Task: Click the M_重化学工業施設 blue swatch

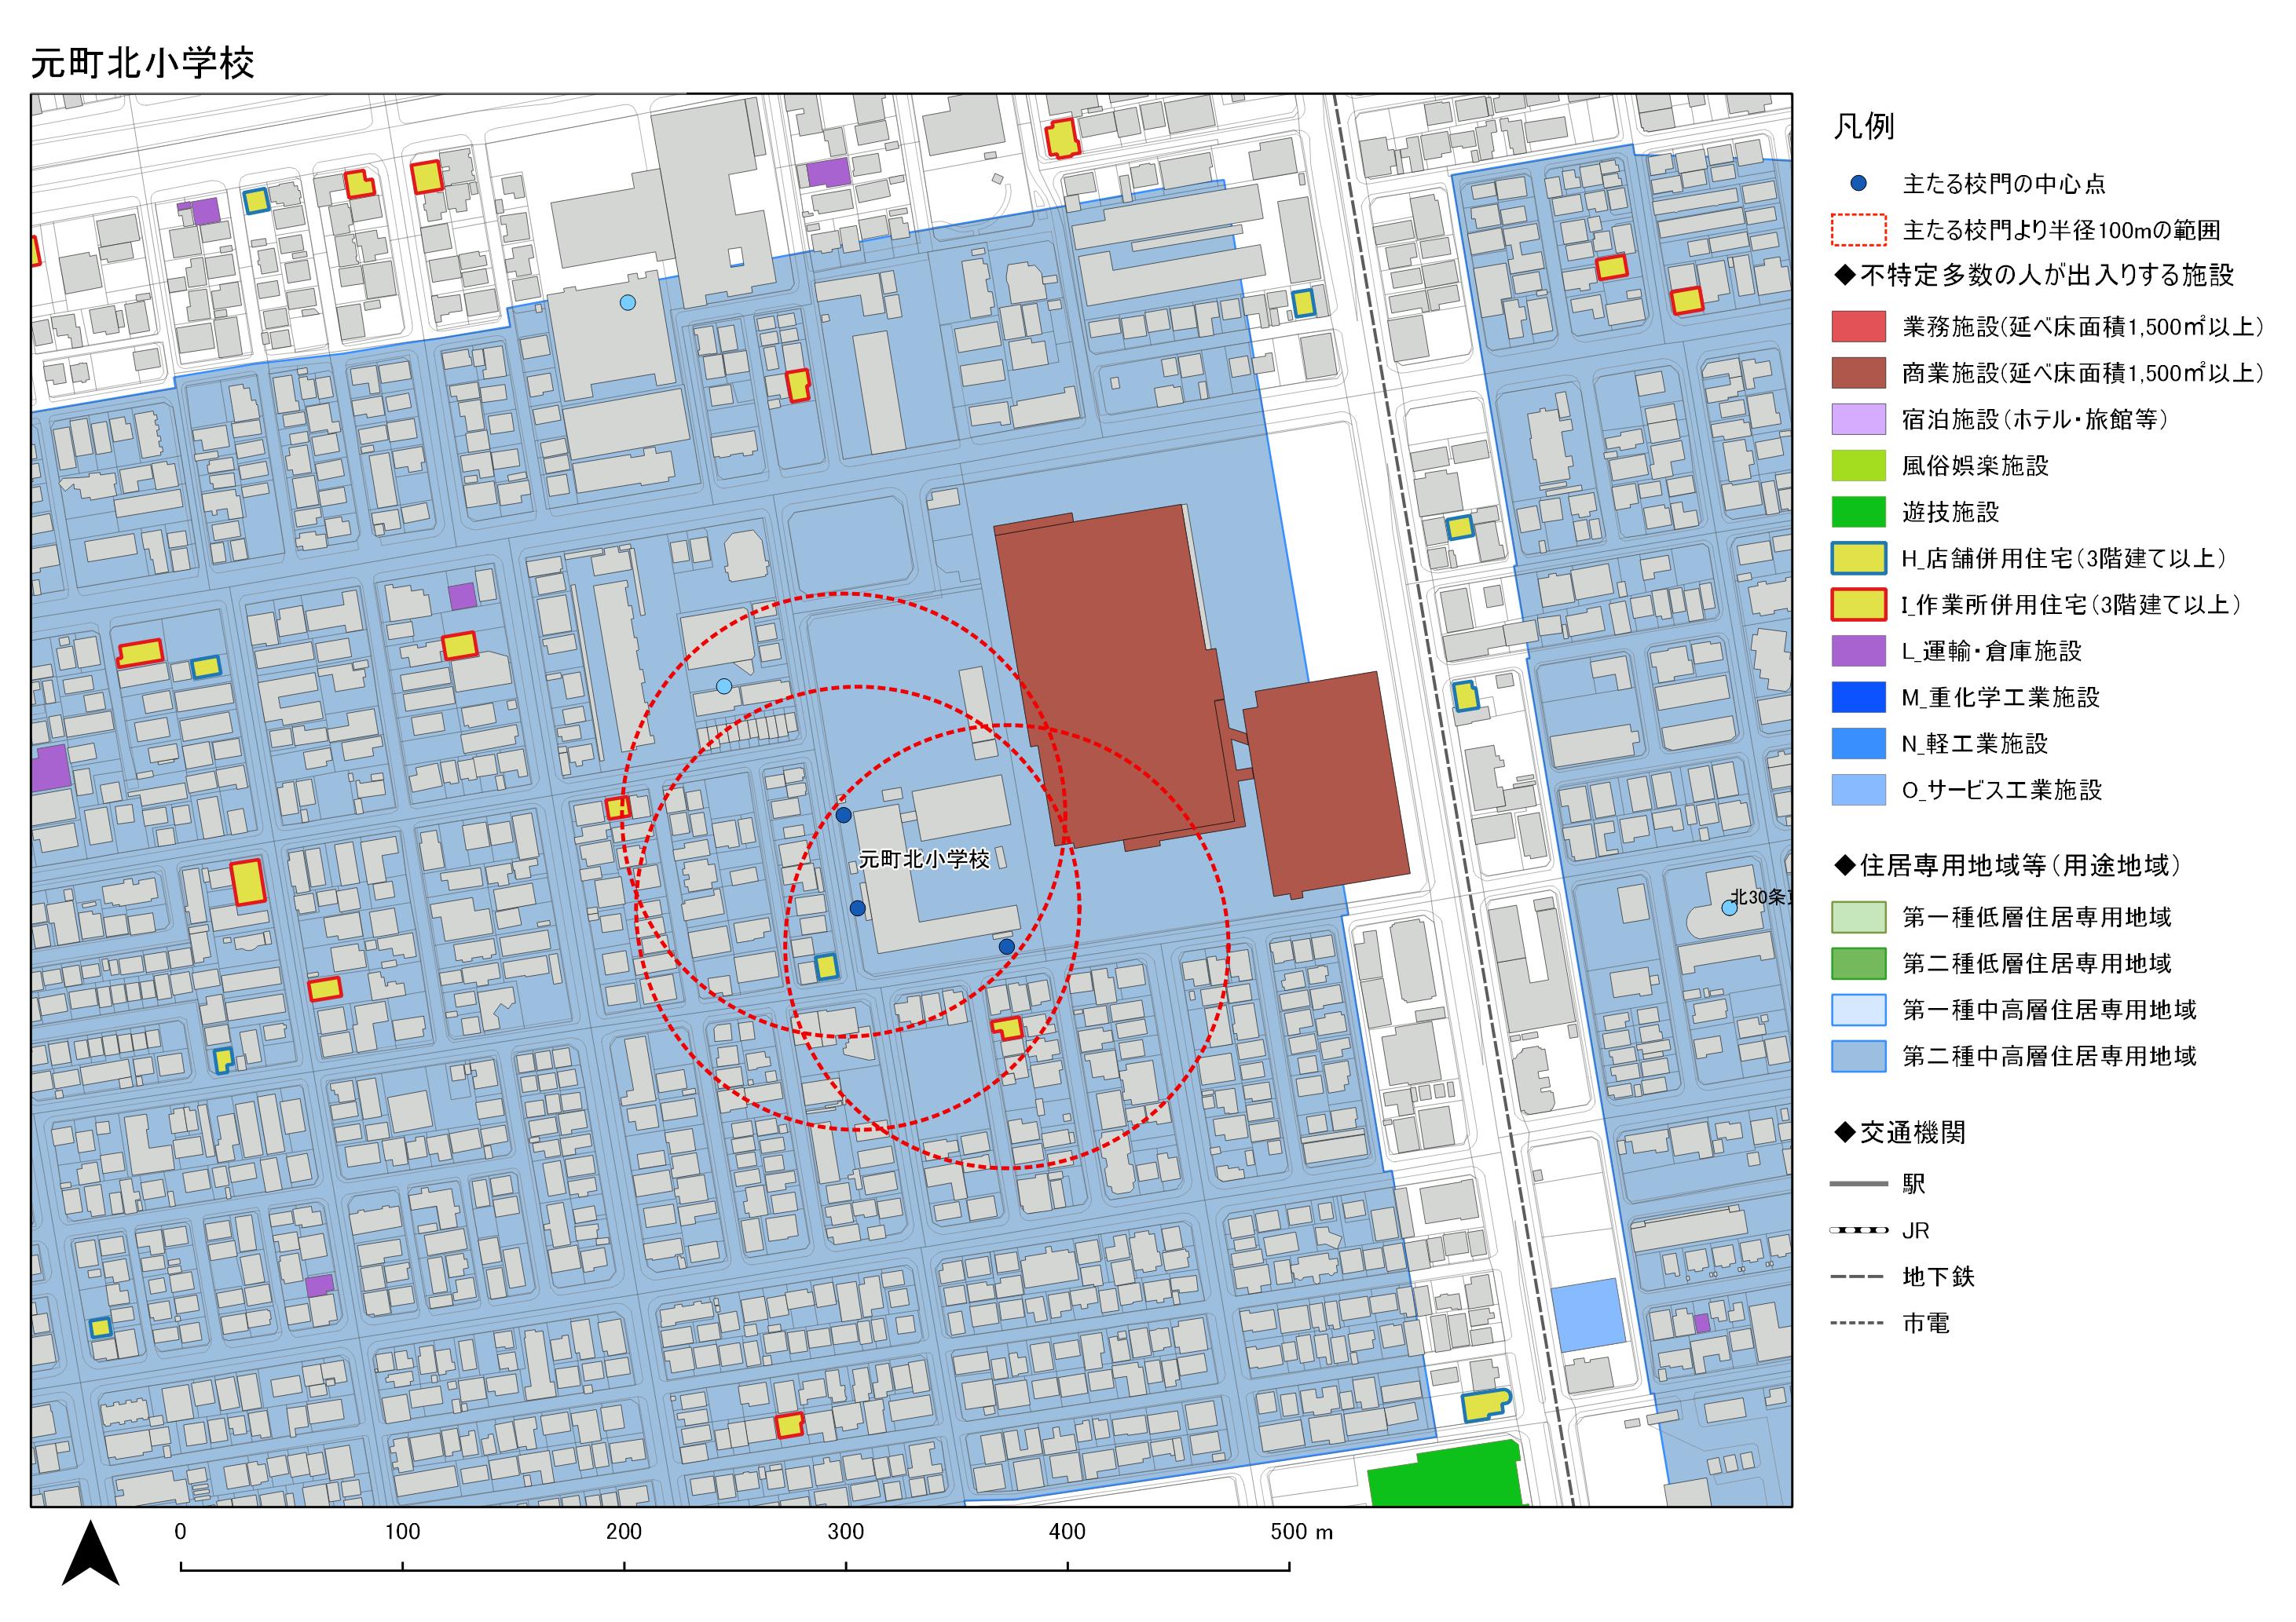Action: [x=1858, y=698]
